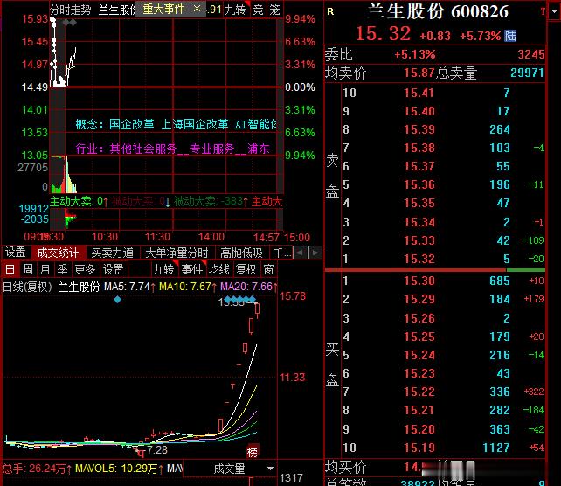Click sell level 10 price 15.41
Screen dimensions: 561x486
(419, 93)
